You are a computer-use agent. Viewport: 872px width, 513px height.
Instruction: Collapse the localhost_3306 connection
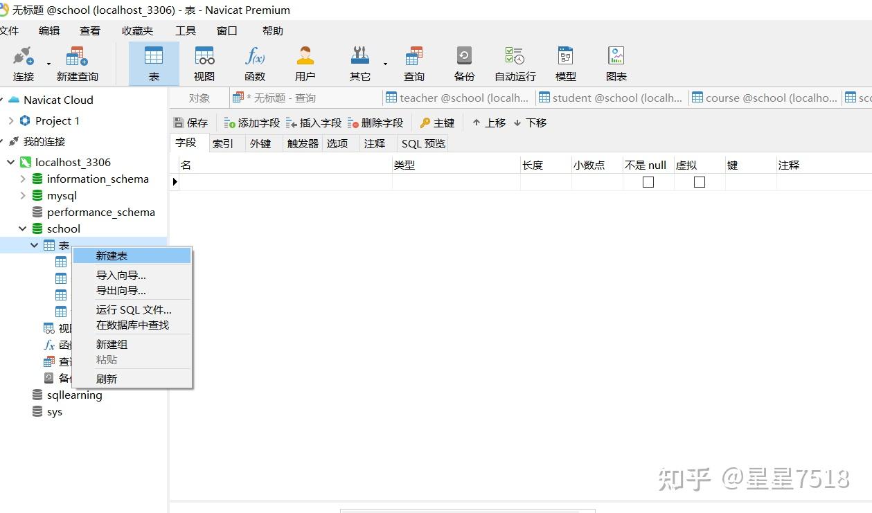[11, 162]
